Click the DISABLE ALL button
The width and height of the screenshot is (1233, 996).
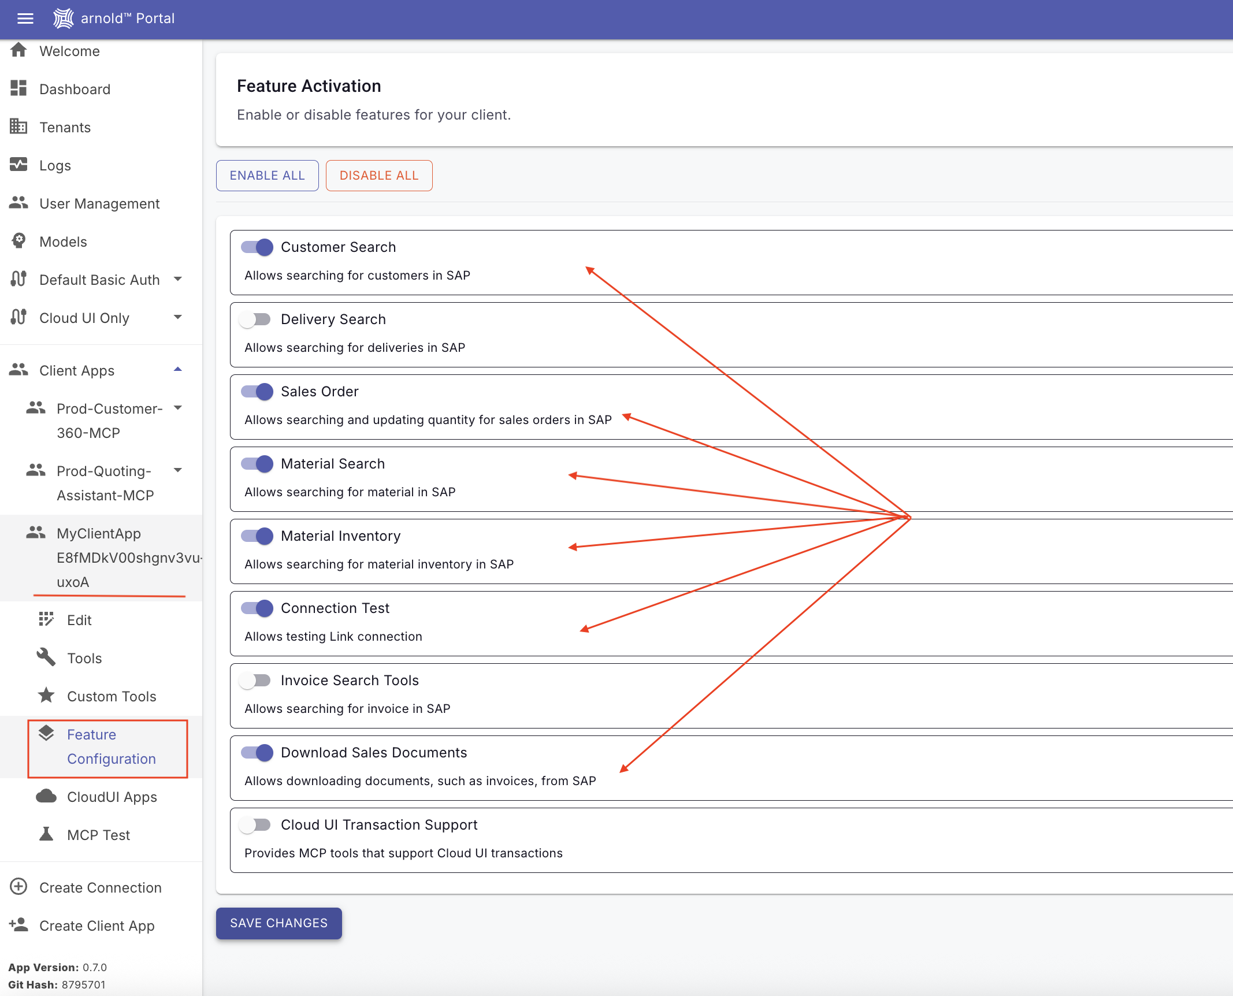coord(379,176)
